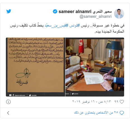
Task: Click the @sameer_alnamri handle
Action: pyautogui.click(x=96, y=16)
